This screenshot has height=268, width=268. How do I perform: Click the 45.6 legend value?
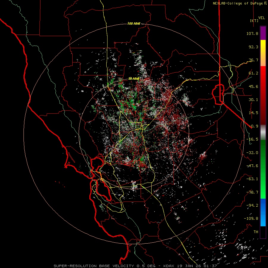[x=253, y=86]
